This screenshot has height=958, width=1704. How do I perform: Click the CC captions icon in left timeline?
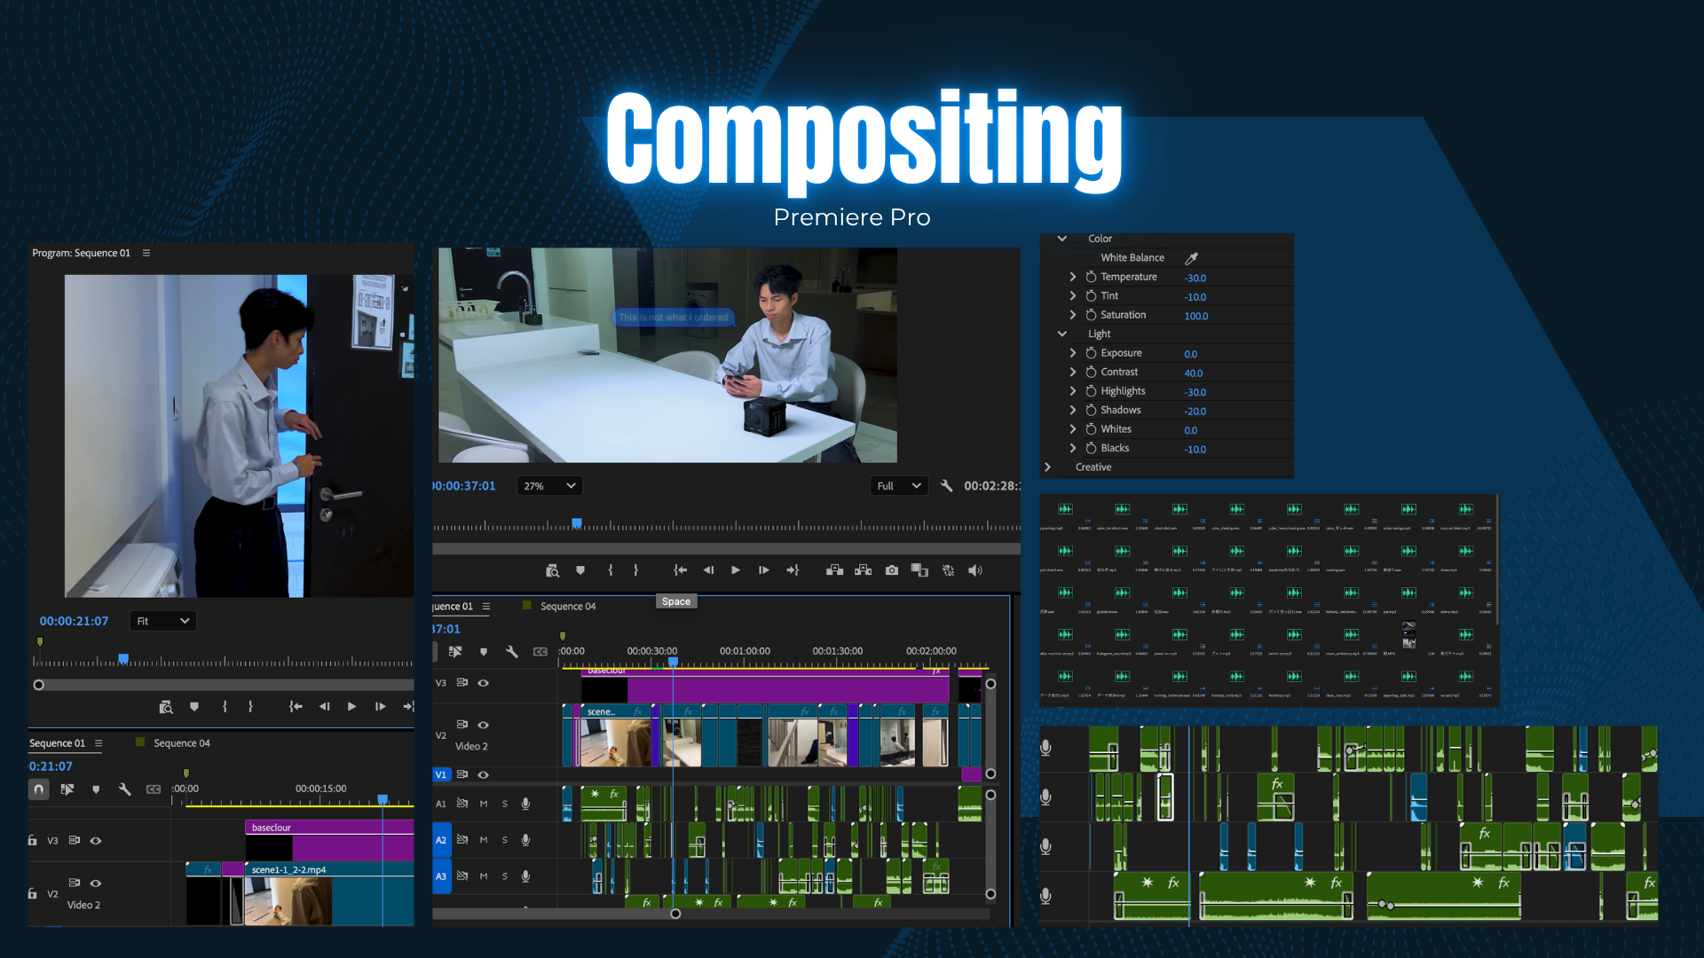coord(154,789)
